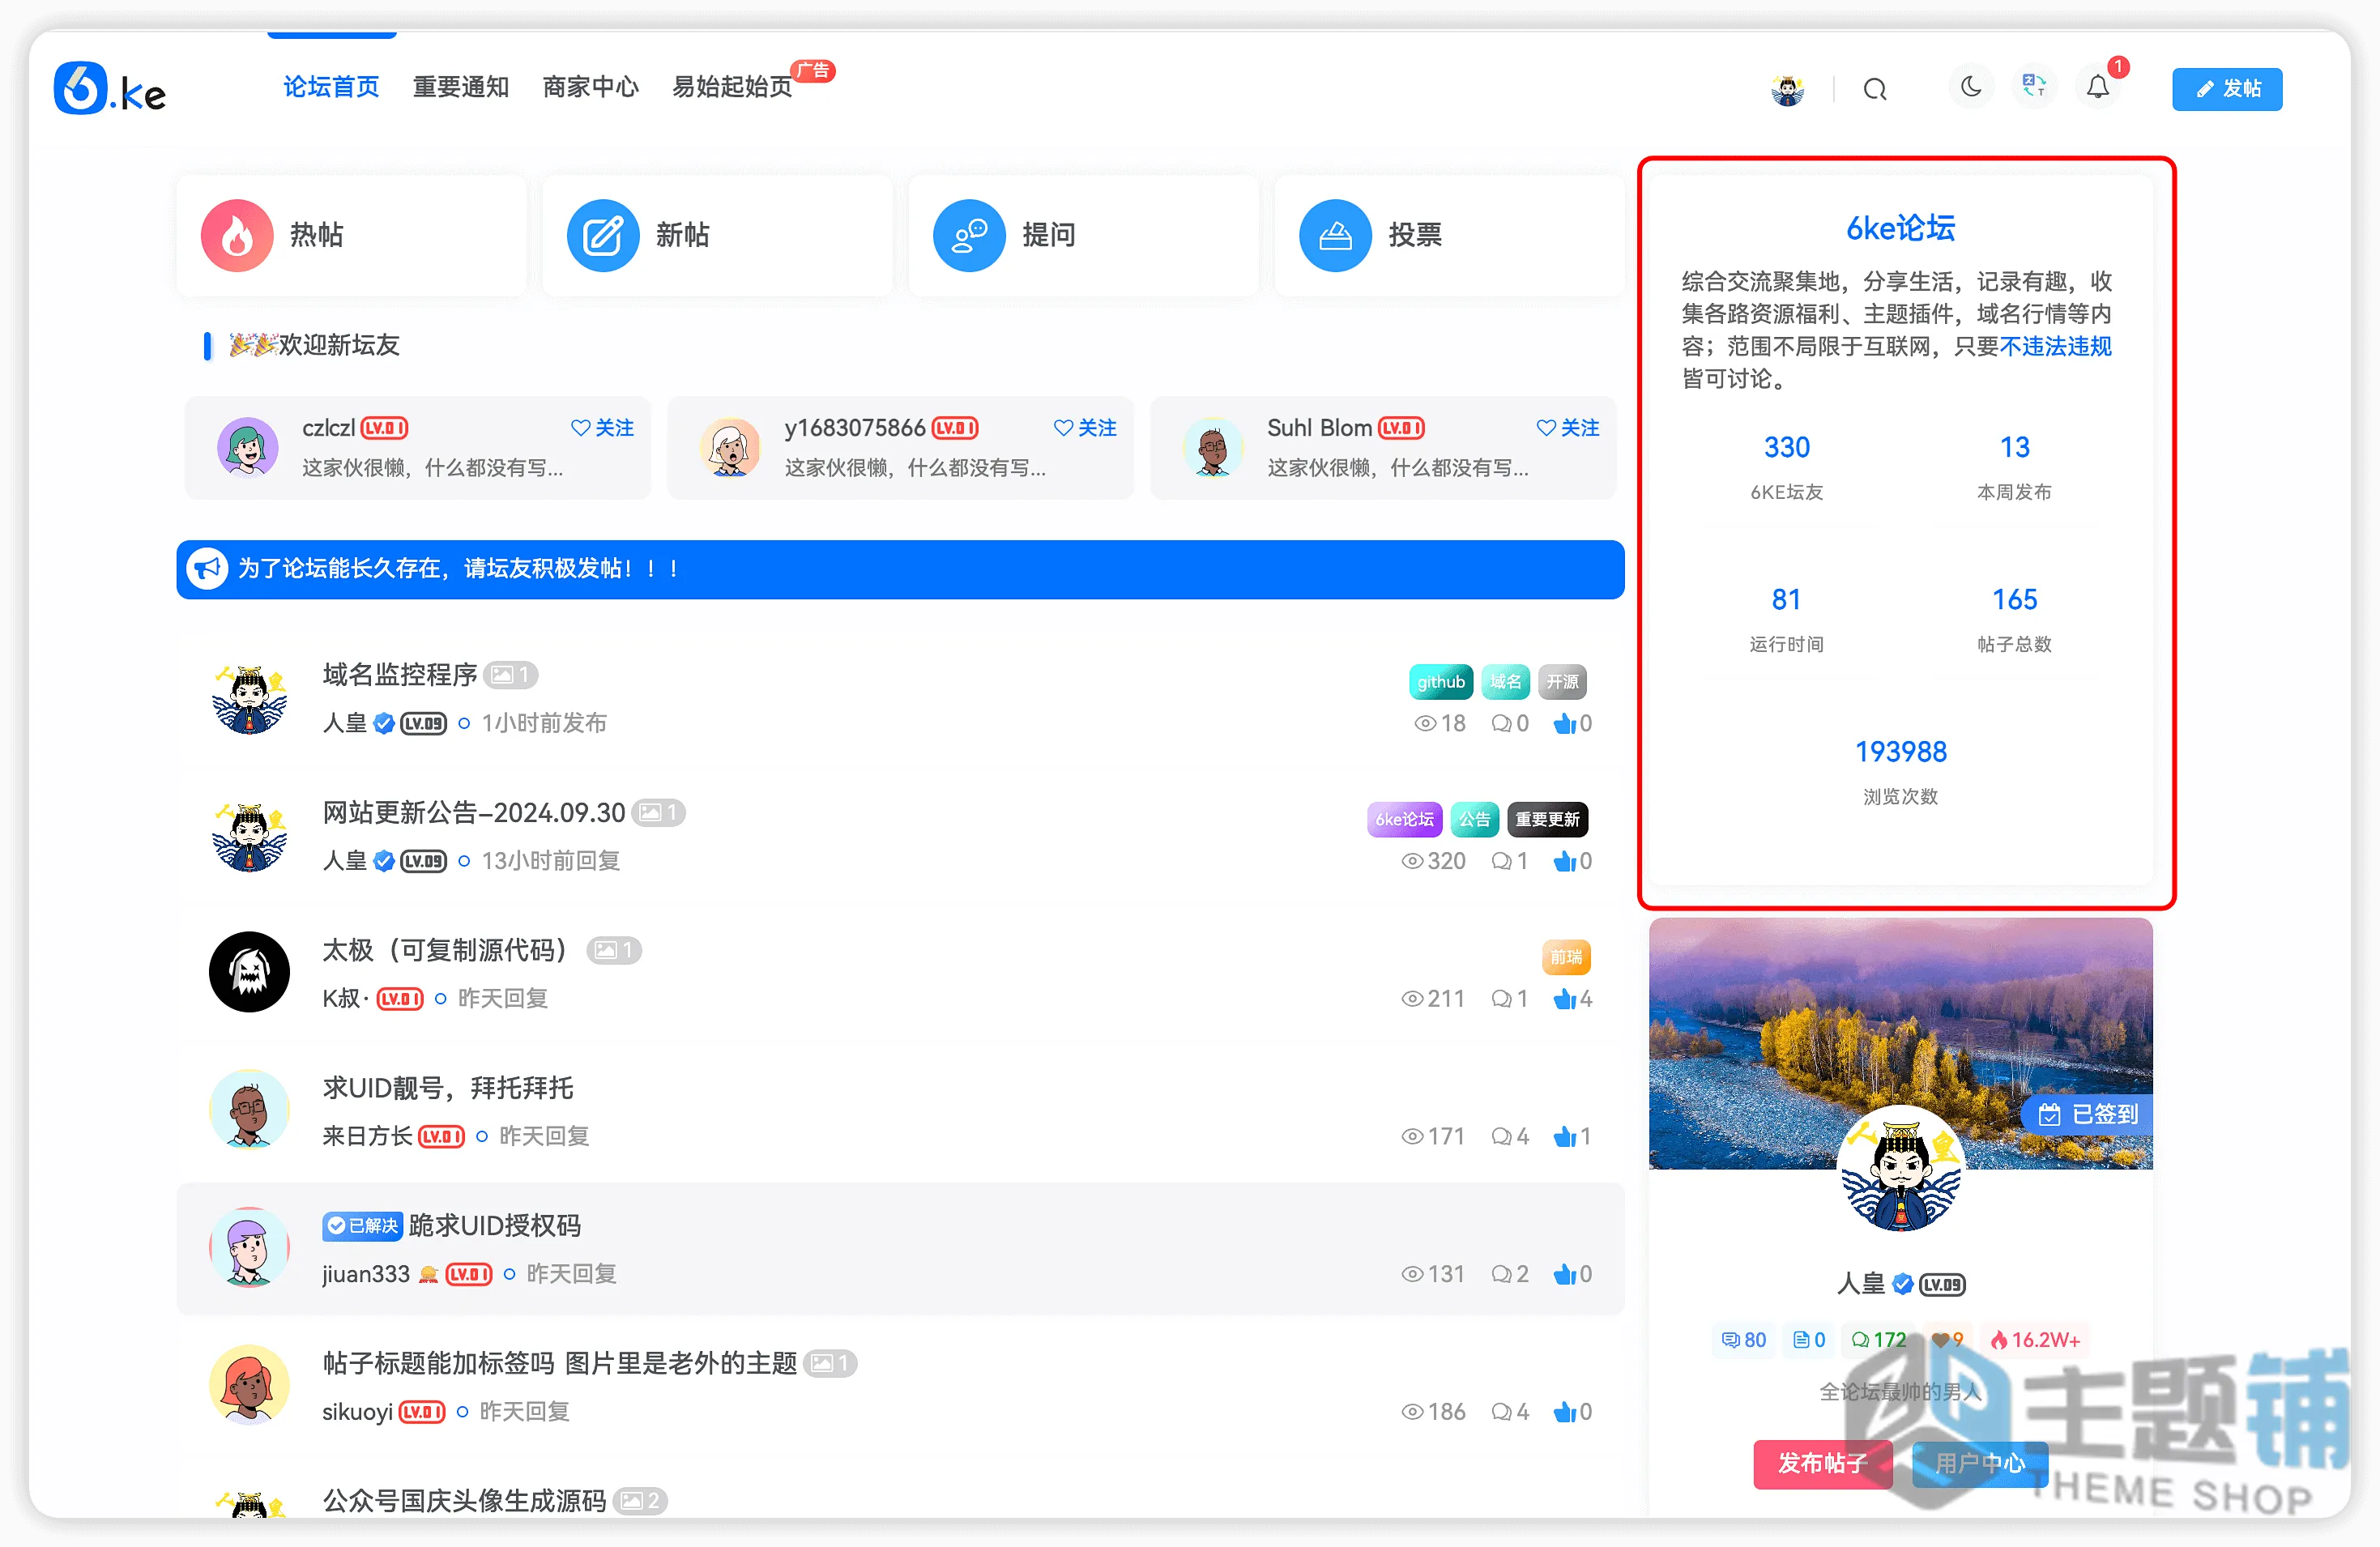
Task: Open Suhl Blom's avatar
Action: click(1213, 447)
